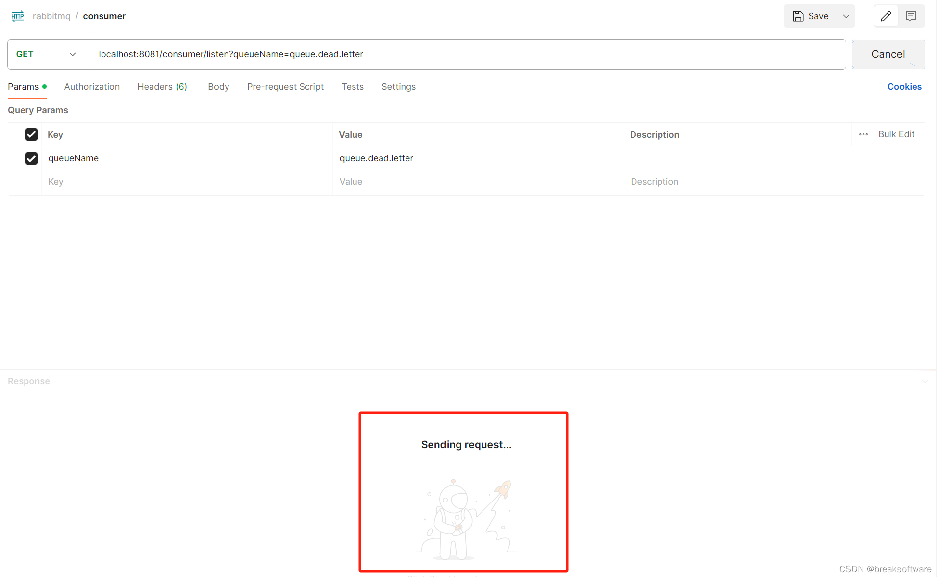Click the Sending request... status text

click(x=466, y=445)
